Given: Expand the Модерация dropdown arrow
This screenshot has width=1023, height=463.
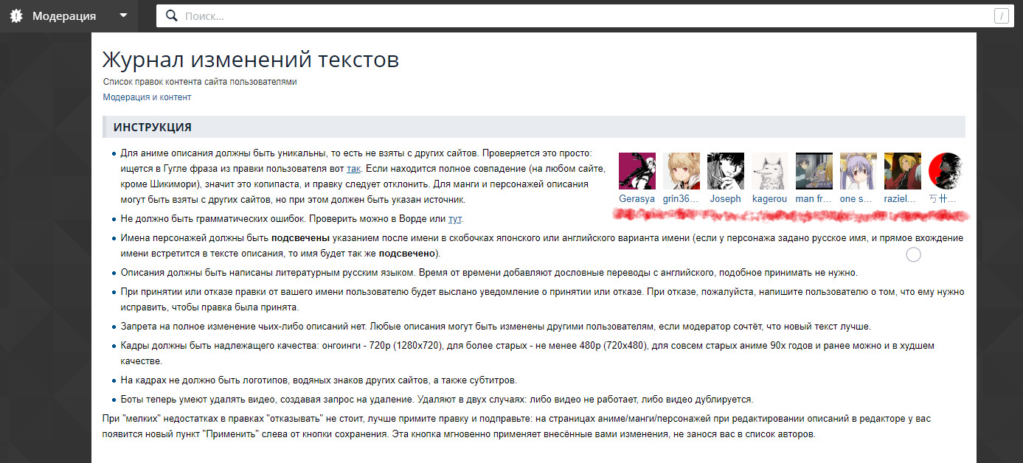Looking at the screenshot, I should click(x=123, y=15).
